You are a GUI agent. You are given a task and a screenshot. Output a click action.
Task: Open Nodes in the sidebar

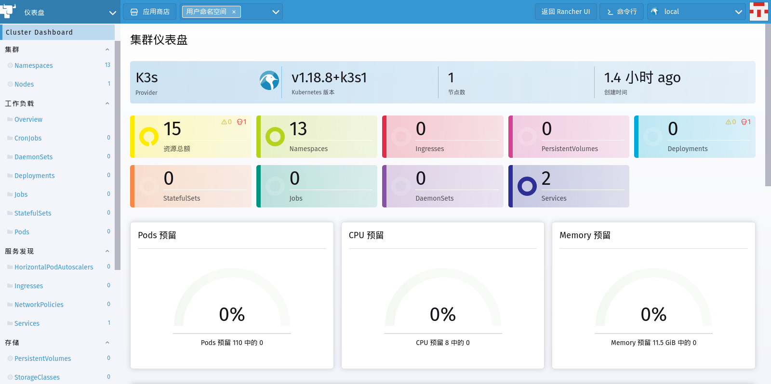(24, 84)
